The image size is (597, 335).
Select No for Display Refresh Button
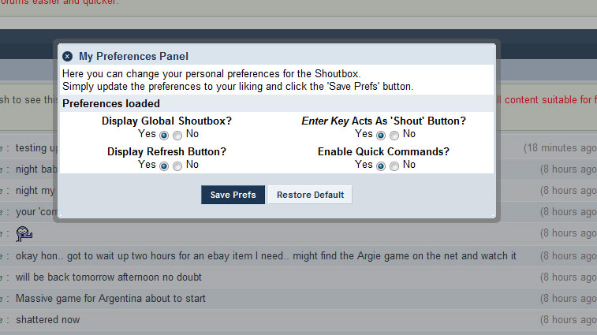[x=177, y=166]
